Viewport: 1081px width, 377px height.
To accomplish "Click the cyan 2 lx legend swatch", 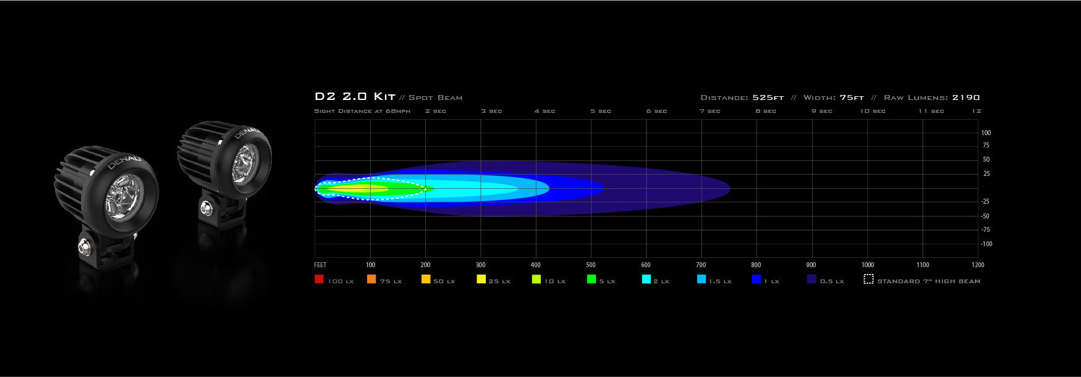I will 646,280.
